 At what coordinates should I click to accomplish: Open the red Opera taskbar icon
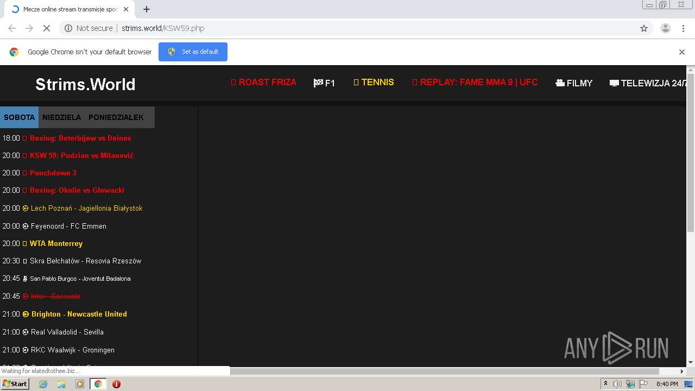(x=116, y=384)
